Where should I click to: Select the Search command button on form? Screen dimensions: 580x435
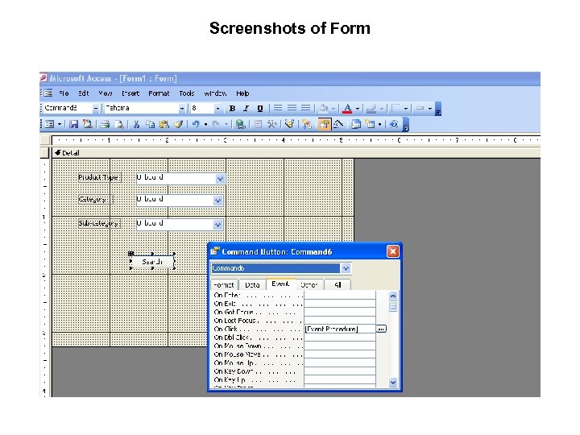pos(152,262)
